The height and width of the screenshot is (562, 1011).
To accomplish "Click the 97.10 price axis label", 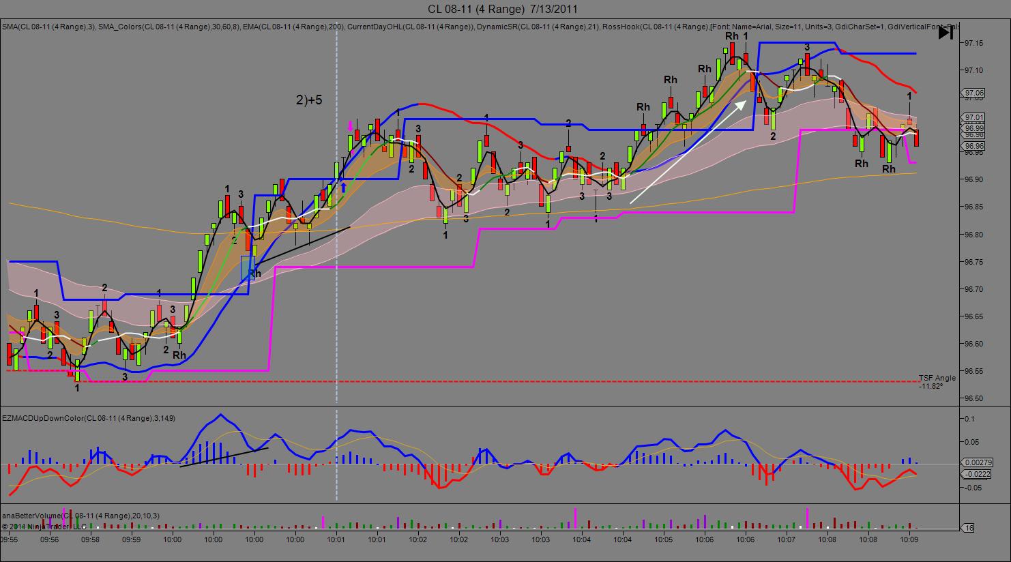I will [x=973, y=70].
